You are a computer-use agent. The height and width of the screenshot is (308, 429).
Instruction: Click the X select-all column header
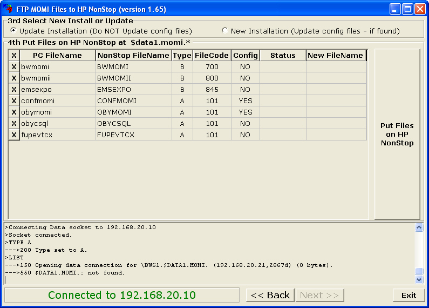click(x=14, y=55)
